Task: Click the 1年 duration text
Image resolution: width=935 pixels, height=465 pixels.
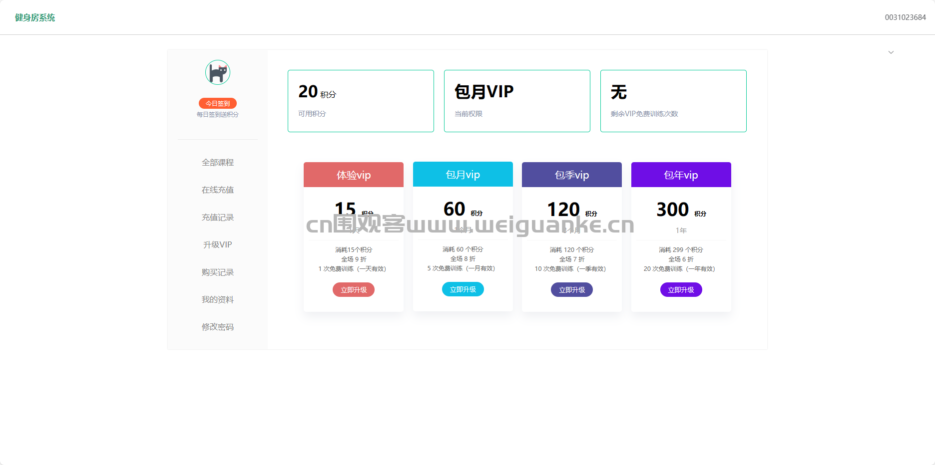Action: 681,231
